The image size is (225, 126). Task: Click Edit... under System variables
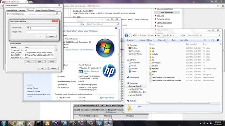pos(40,62)
